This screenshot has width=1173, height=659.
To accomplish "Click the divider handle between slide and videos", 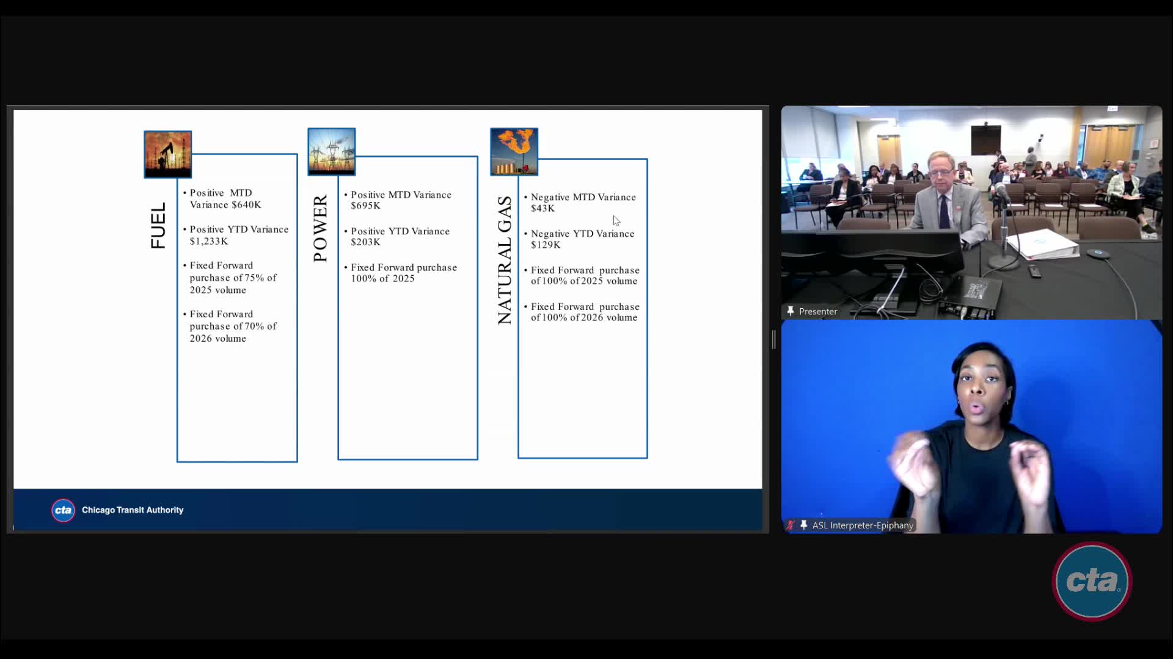I will (x=773, y=339).
